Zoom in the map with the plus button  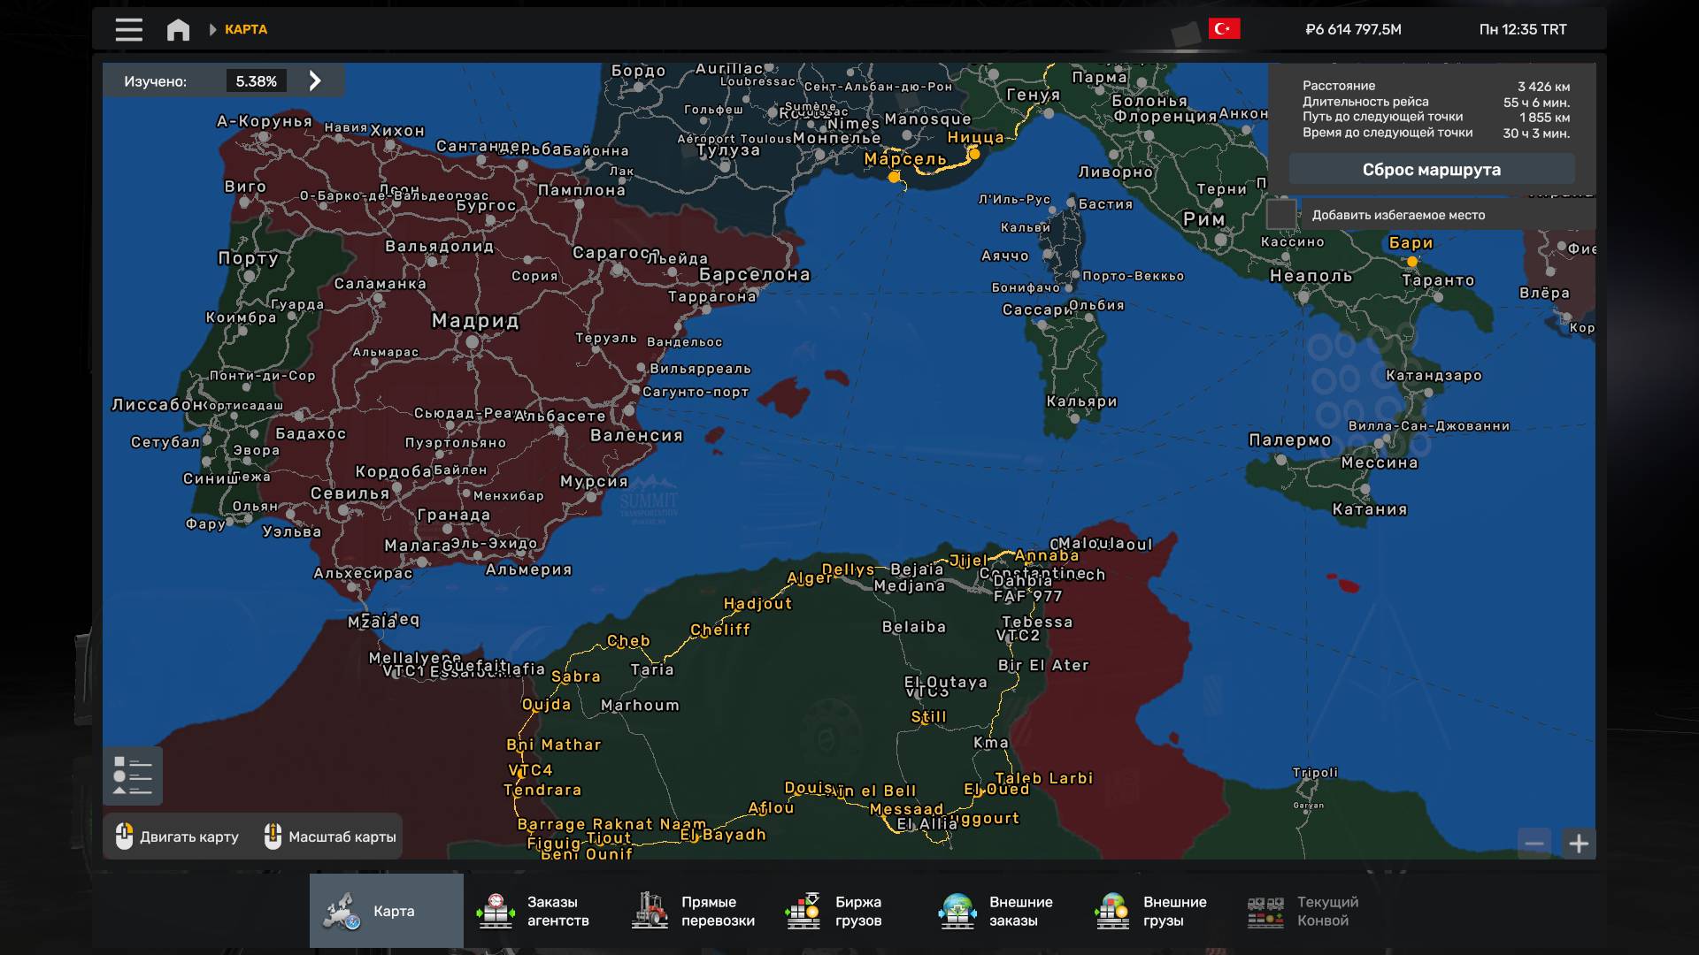pos(1579,844)
